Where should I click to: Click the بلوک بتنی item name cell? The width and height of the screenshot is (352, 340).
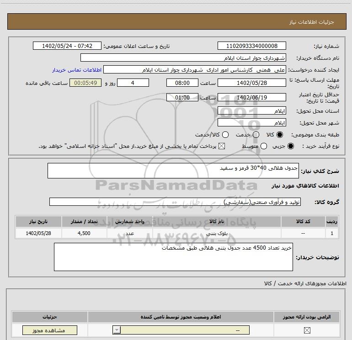coord(217,233)
